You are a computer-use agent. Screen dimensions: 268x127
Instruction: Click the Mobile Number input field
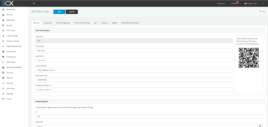coord(134,80)
